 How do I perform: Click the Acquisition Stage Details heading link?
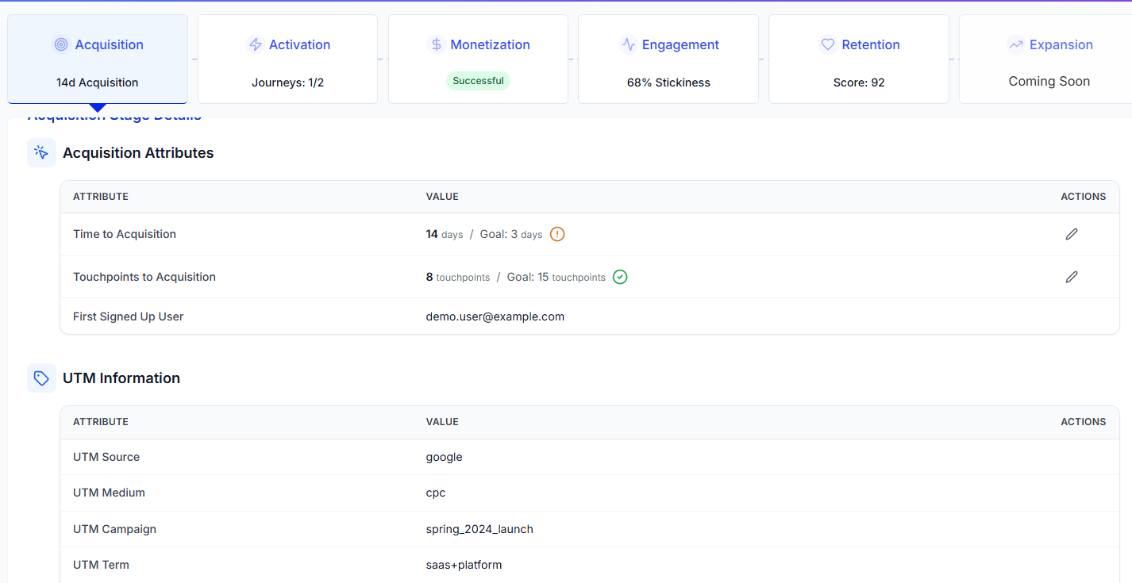point(114,114)
